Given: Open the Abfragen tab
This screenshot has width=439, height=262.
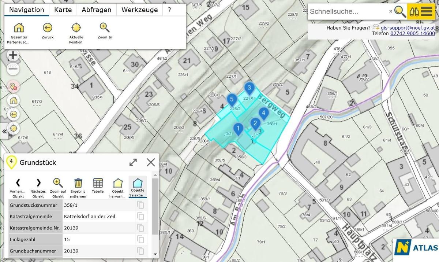Looking at the screenshot, I should [96, 10].
